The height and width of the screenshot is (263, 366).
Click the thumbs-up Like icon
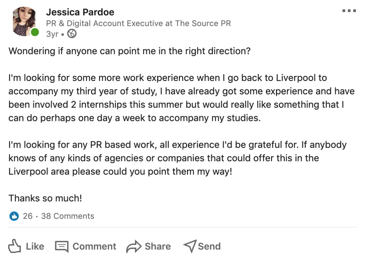(x=14, y=246)
